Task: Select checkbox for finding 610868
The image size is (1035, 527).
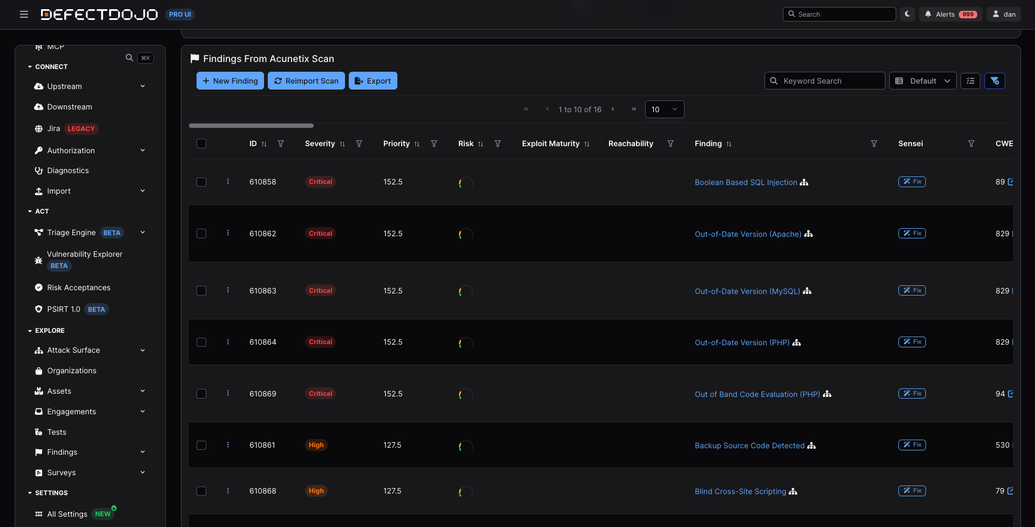Action: click(201, 491)
